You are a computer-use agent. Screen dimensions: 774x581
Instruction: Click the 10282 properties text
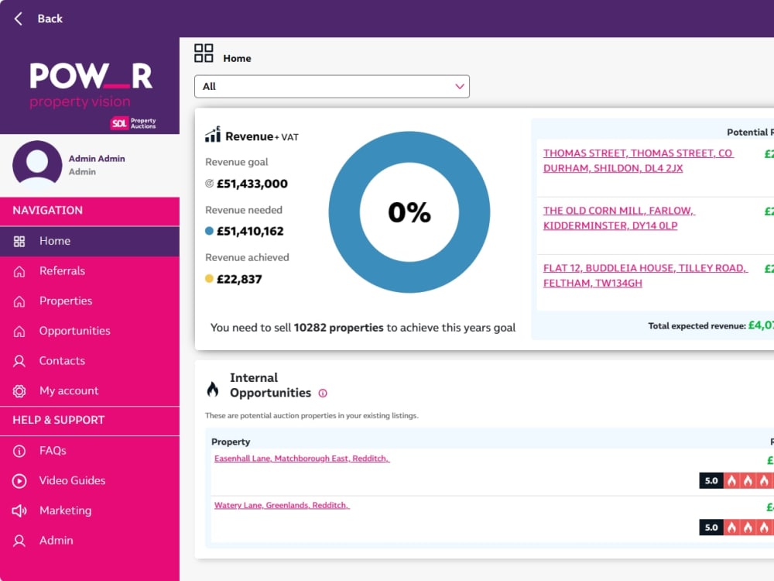339,328
